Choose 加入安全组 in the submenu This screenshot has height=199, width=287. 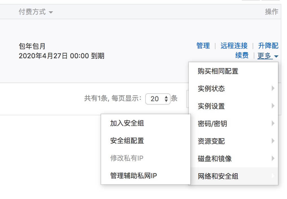pos(146,123)
